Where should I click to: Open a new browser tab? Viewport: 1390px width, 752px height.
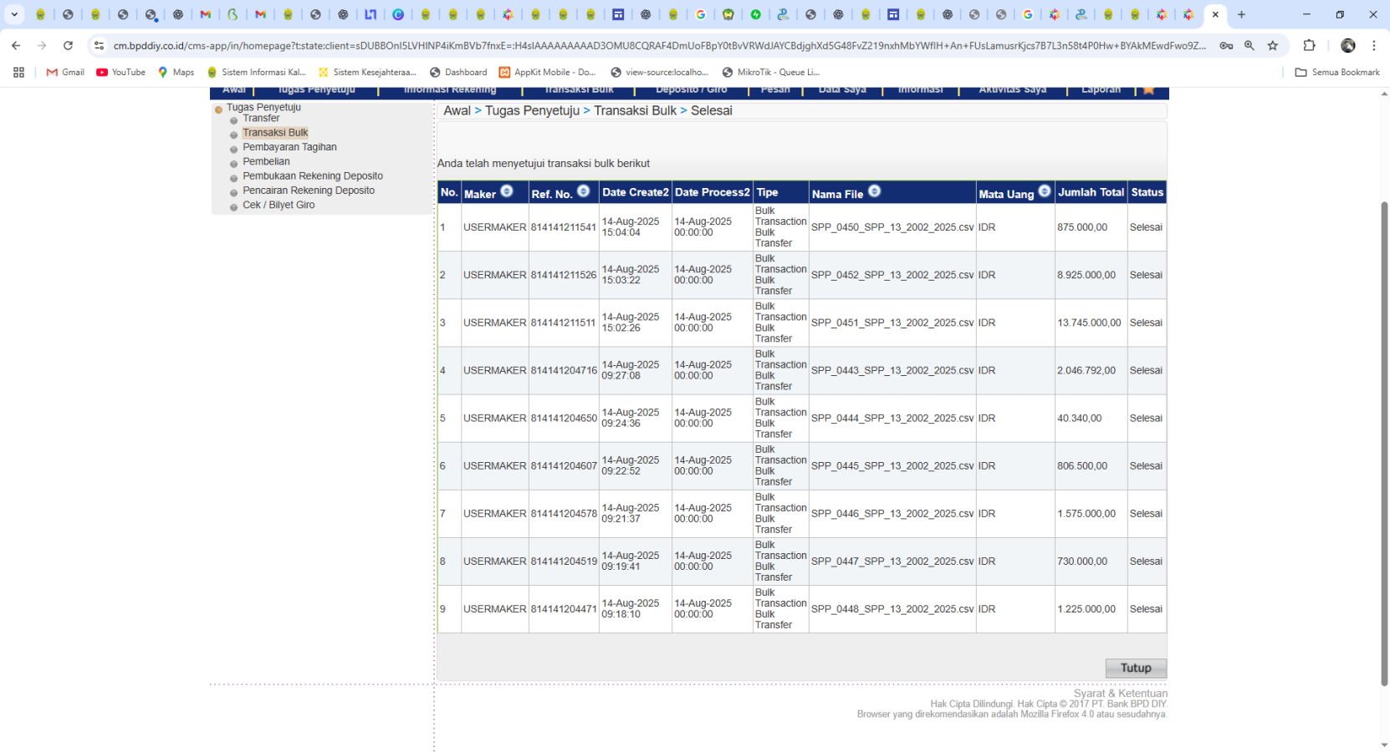click(x=1242, y=14)
